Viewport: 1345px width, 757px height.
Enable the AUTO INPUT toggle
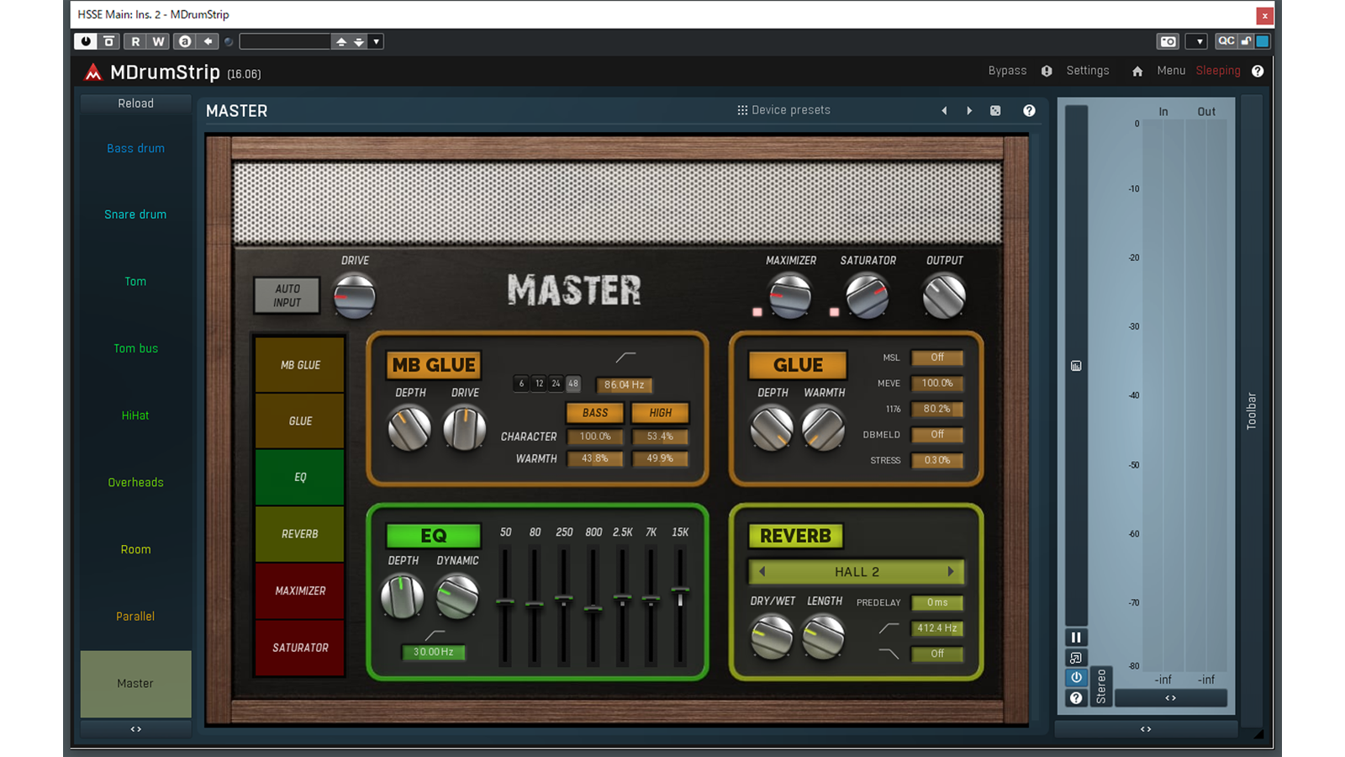coord(287,295)
